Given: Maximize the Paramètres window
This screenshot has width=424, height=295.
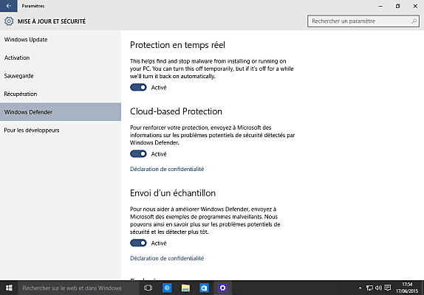Looking at the screenshot, I should (397, 6).
